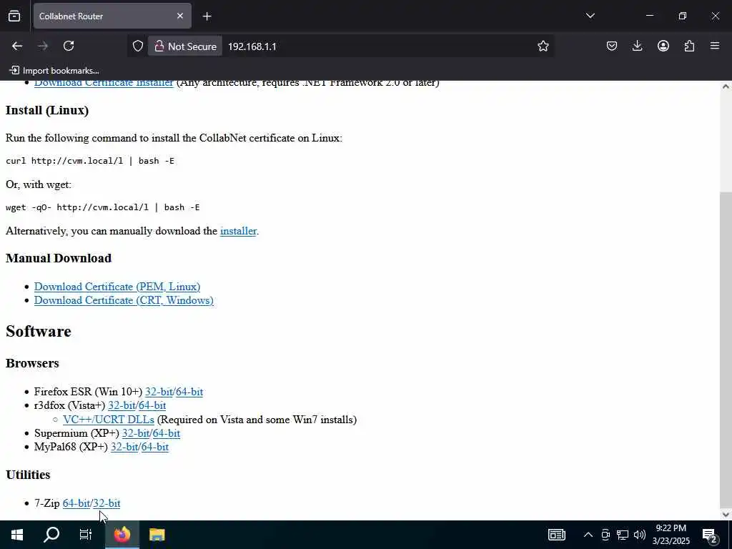Open the Downloads panel
The width and height of the screenshot is (732, 549).
click(x=637, y=46)
